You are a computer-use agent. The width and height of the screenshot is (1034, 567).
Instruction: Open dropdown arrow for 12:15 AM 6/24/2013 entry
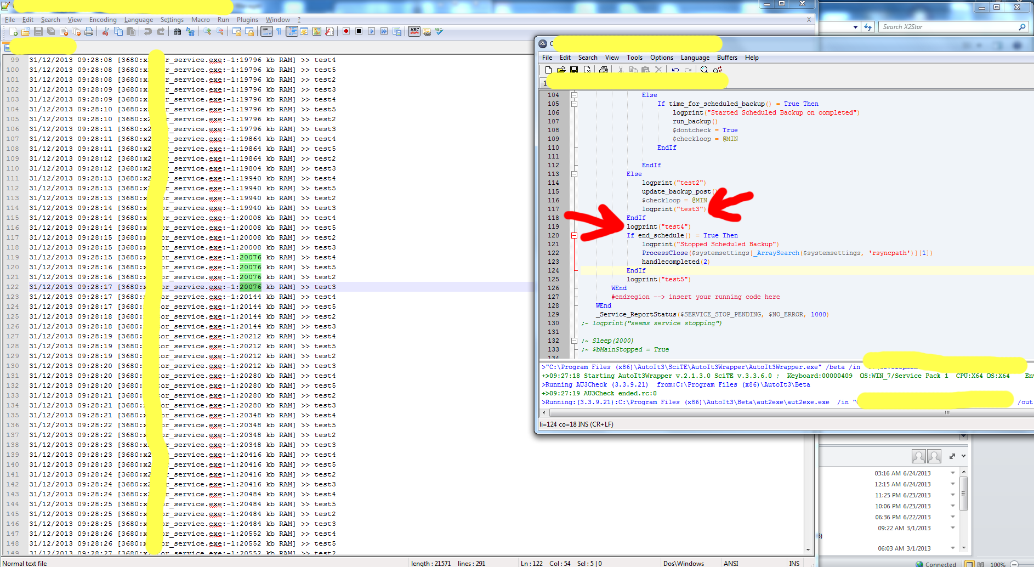point(953,484)
